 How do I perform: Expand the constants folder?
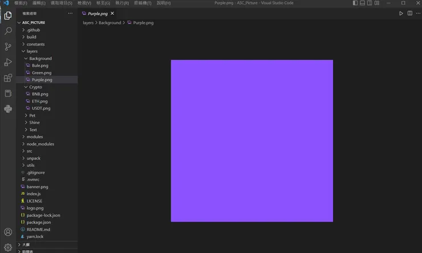pyautogui.click(x=47, y=44)
